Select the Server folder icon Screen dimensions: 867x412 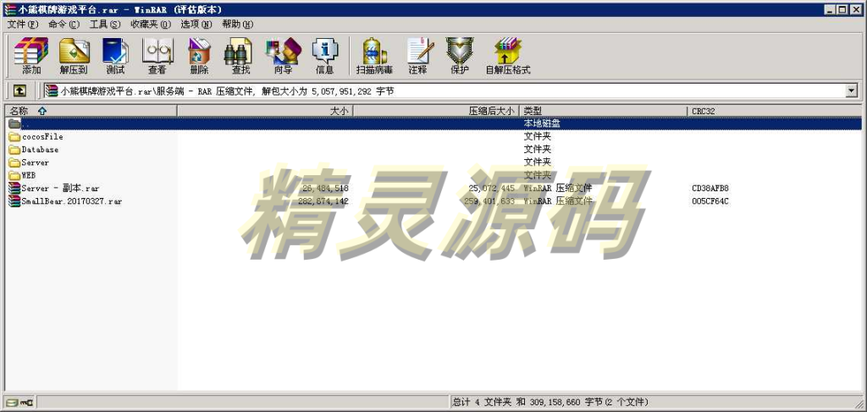(x=14, y=162)
